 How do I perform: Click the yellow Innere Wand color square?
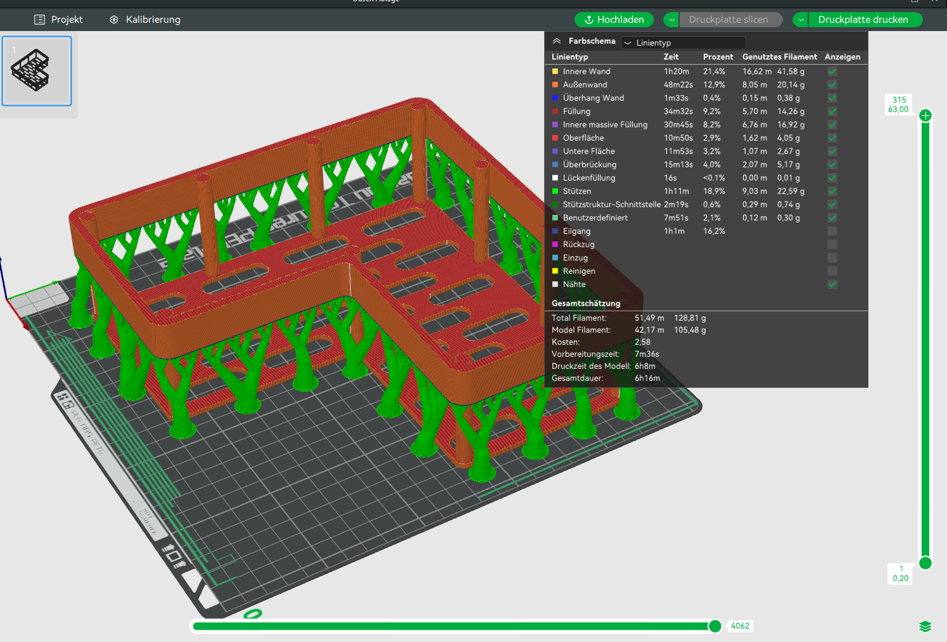pos(556,72)
